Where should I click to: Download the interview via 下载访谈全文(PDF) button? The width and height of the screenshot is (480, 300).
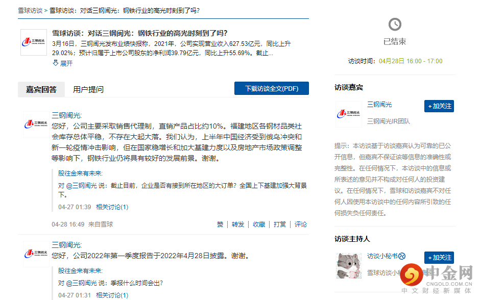(x=272, y=88)
